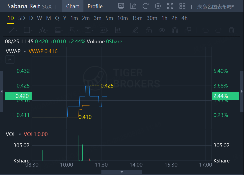Open the layout grid icon

click(x=182, y=6)
